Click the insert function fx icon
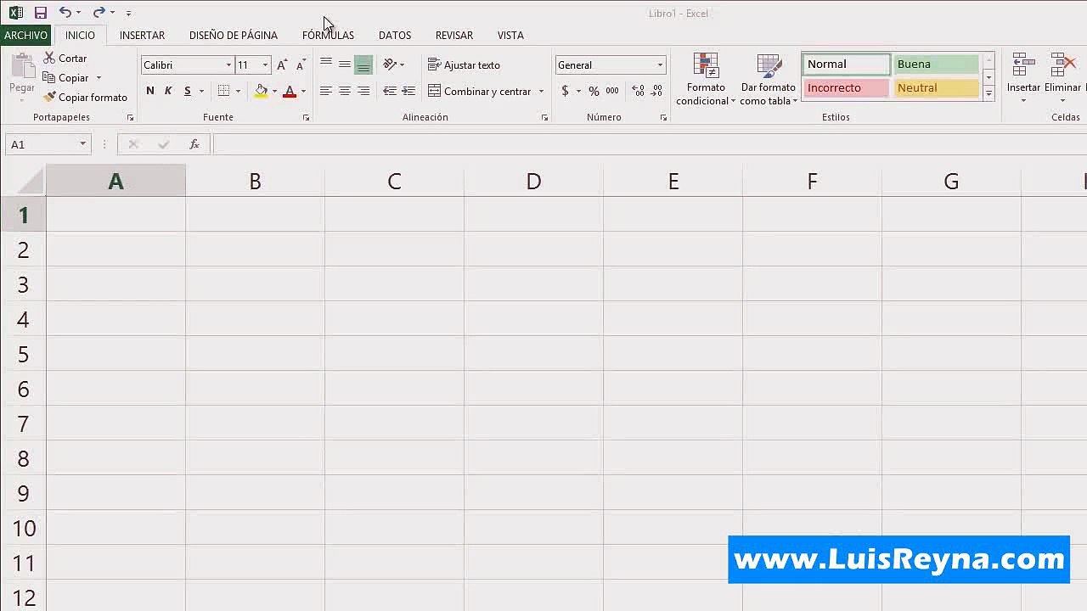This screenshot has height=611, width=1087. coord(194,144)
